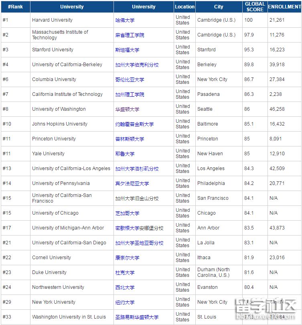Open the 哈佛大学 Harvard link

point(125,20)
